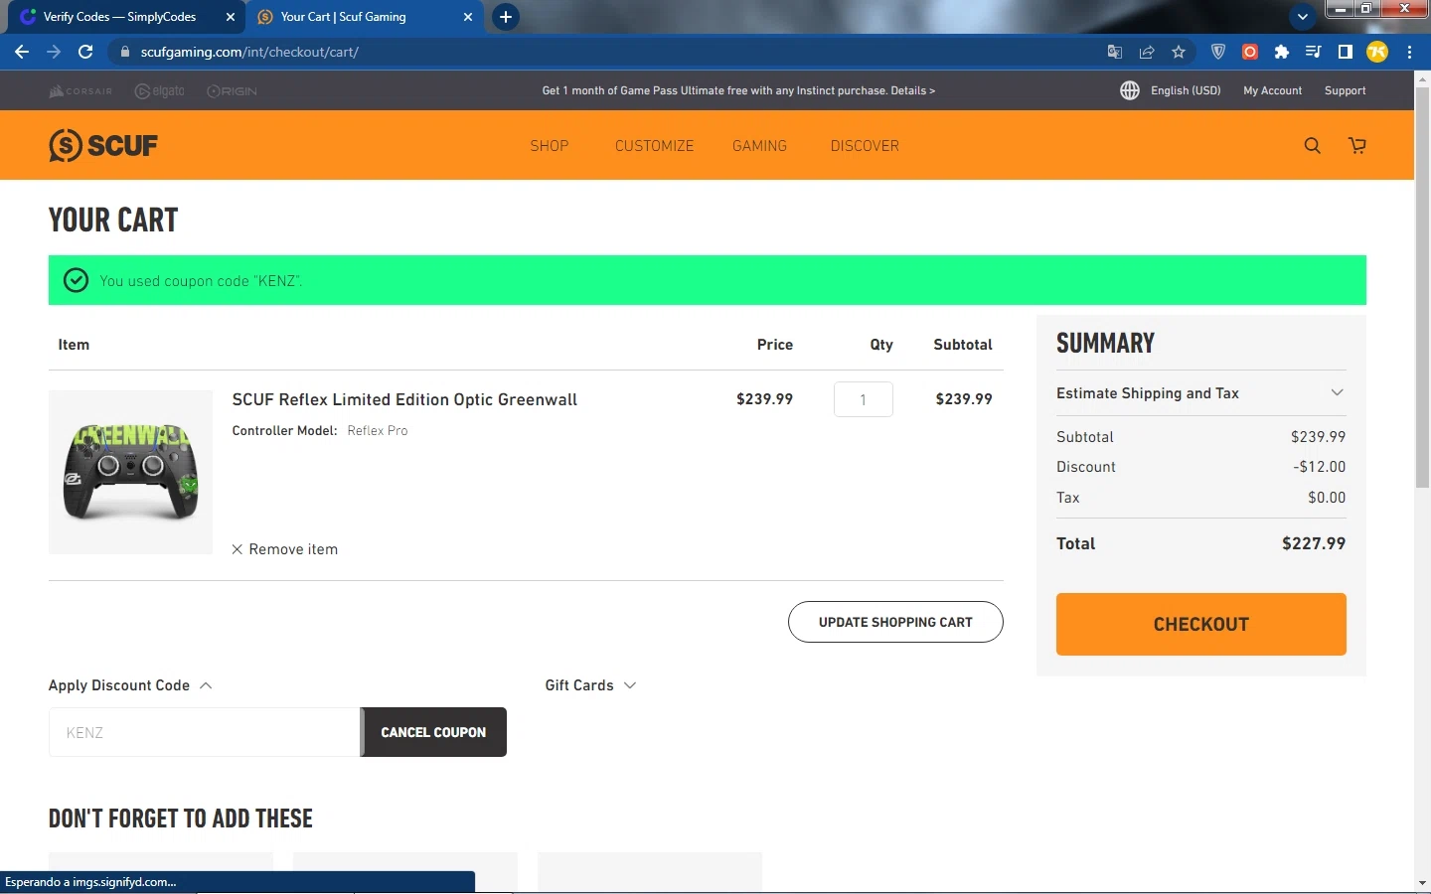Open the SHOP menu
This screenshot has height=894, width=1431.
point(550,146)
